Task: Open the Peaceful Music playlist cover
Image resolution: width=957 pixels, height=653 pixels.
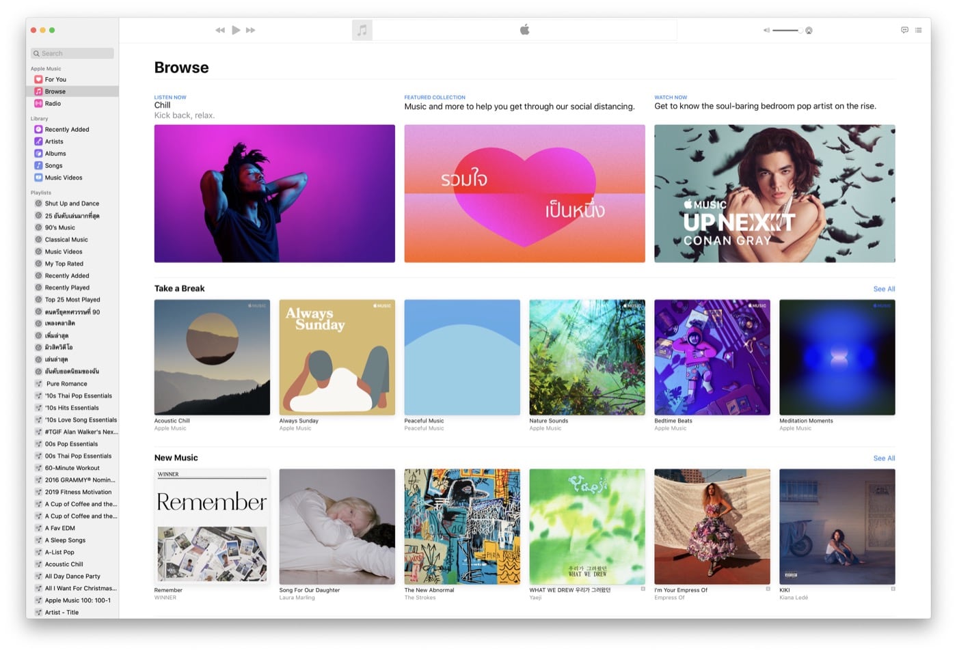Action: click(x=461, y=357)
